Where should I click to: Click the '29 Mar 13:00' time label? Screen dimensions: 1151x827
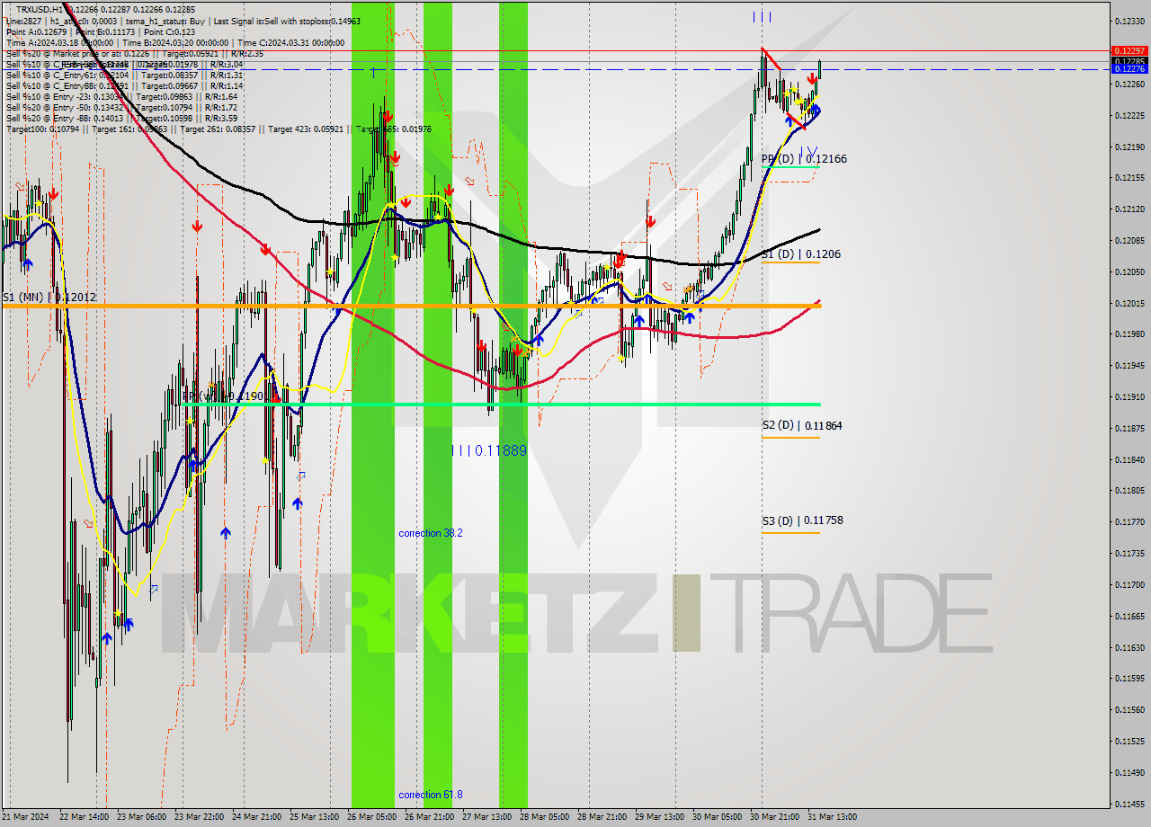pyautogui.click(x=659, y=817)
